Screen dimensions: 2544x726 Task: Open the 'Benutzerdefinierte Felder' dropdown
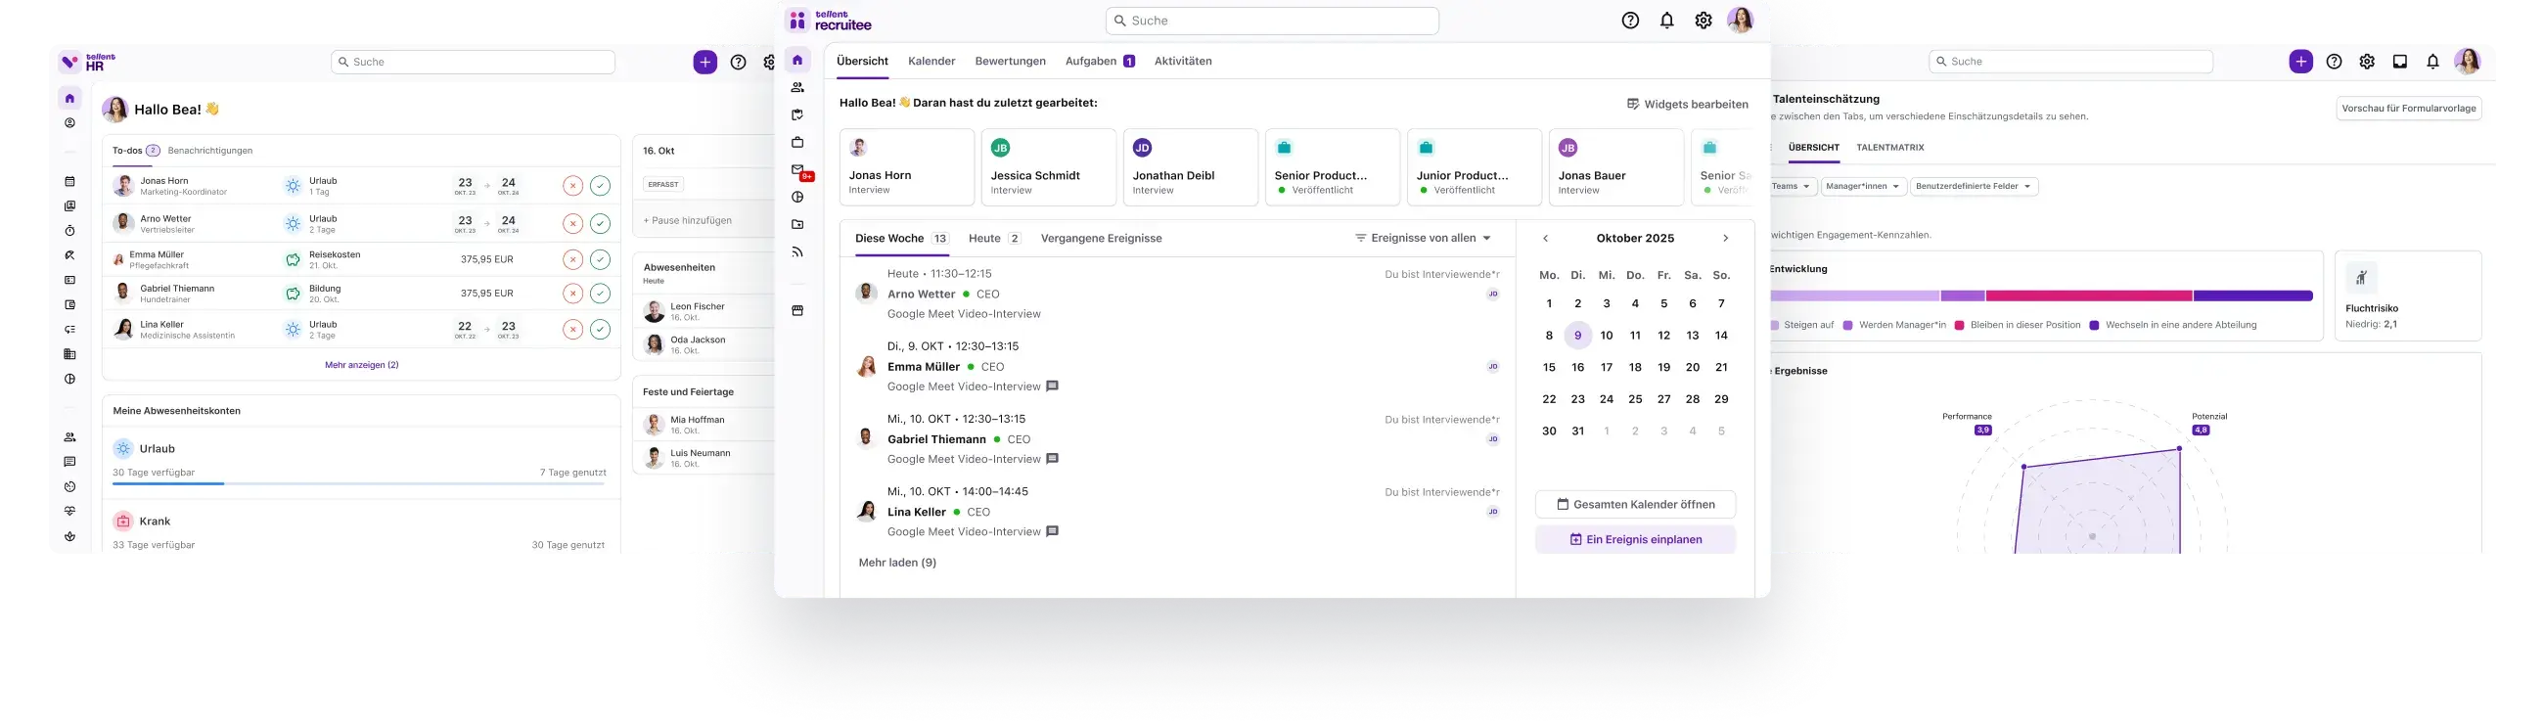1975,187
